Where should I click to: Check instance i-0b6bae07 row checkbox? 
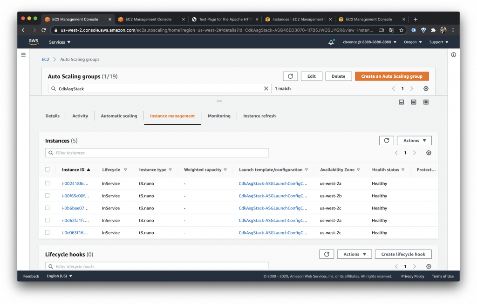pyautogui.click(x=47, y=208)
